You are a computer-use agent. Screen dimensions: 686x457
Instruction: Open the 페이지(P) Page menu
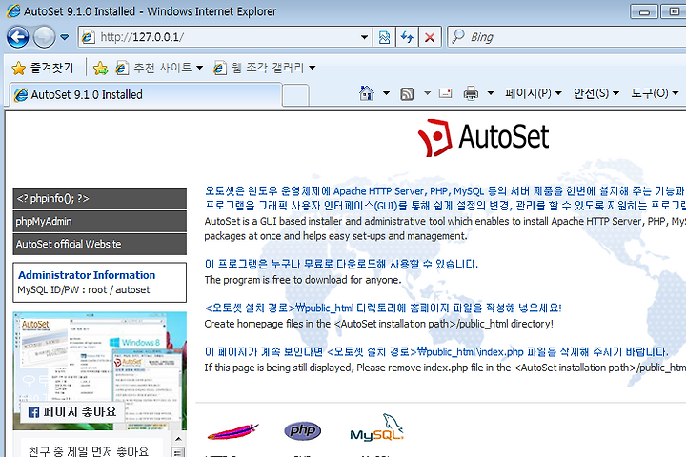pyautogui.click(x=533, y=93)
